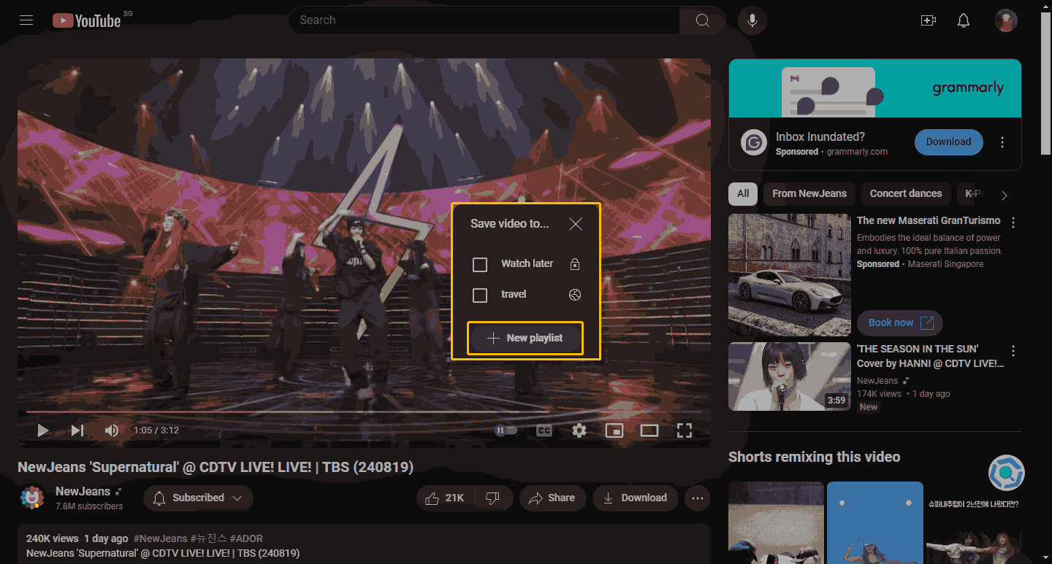Open the first Shorts remix thumbnail

point(776,522)
